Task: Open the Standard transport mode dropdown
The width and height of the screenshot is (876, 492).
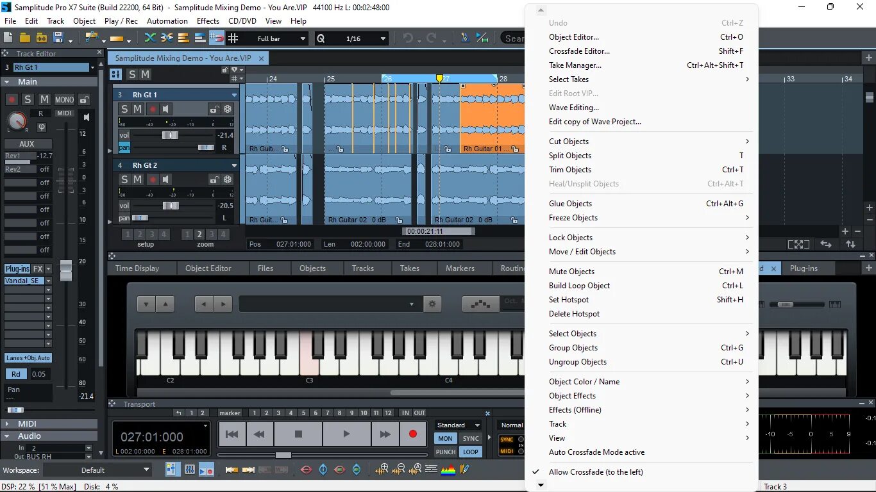Action: (x=458, y=425)
